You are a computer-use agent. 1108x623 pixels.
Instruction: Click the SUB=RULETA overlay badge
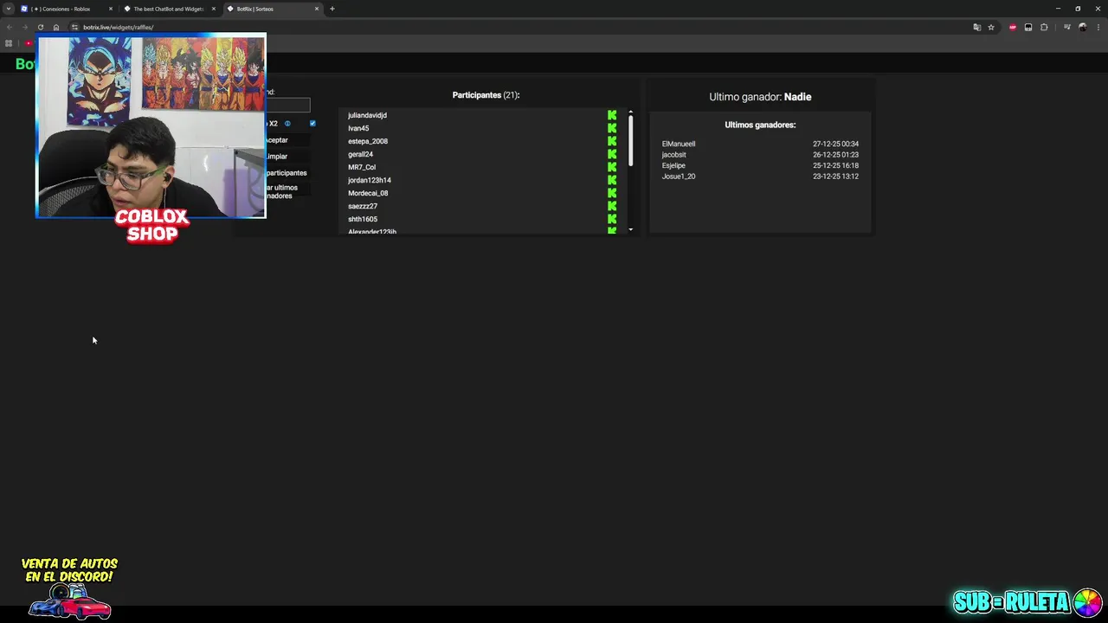1027,601
